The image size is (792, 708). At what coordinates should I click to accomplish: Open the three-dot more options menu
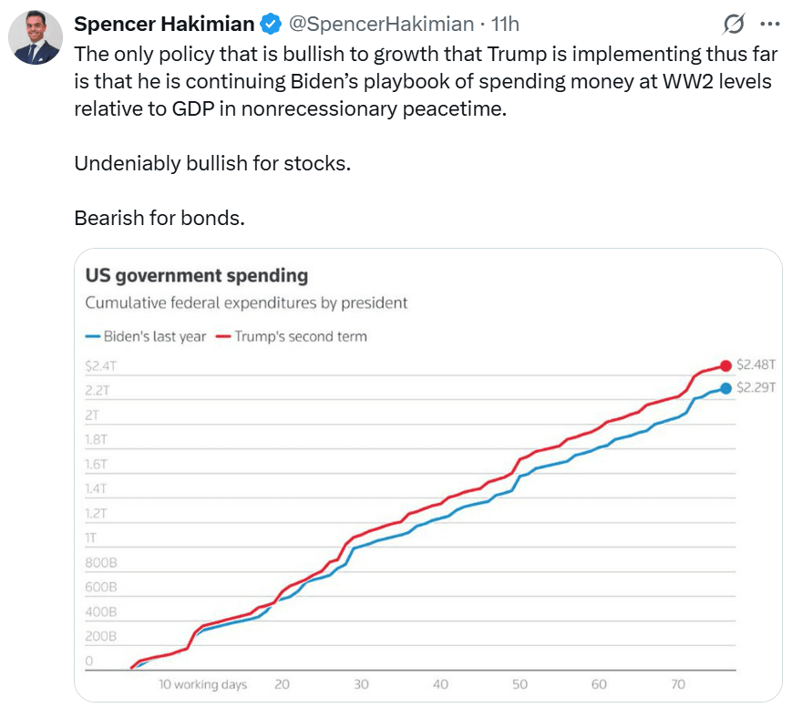[770, 24]
